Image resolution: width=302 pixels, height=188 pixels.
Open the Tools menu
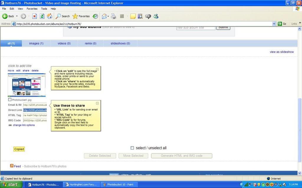[x=44, y=9]
